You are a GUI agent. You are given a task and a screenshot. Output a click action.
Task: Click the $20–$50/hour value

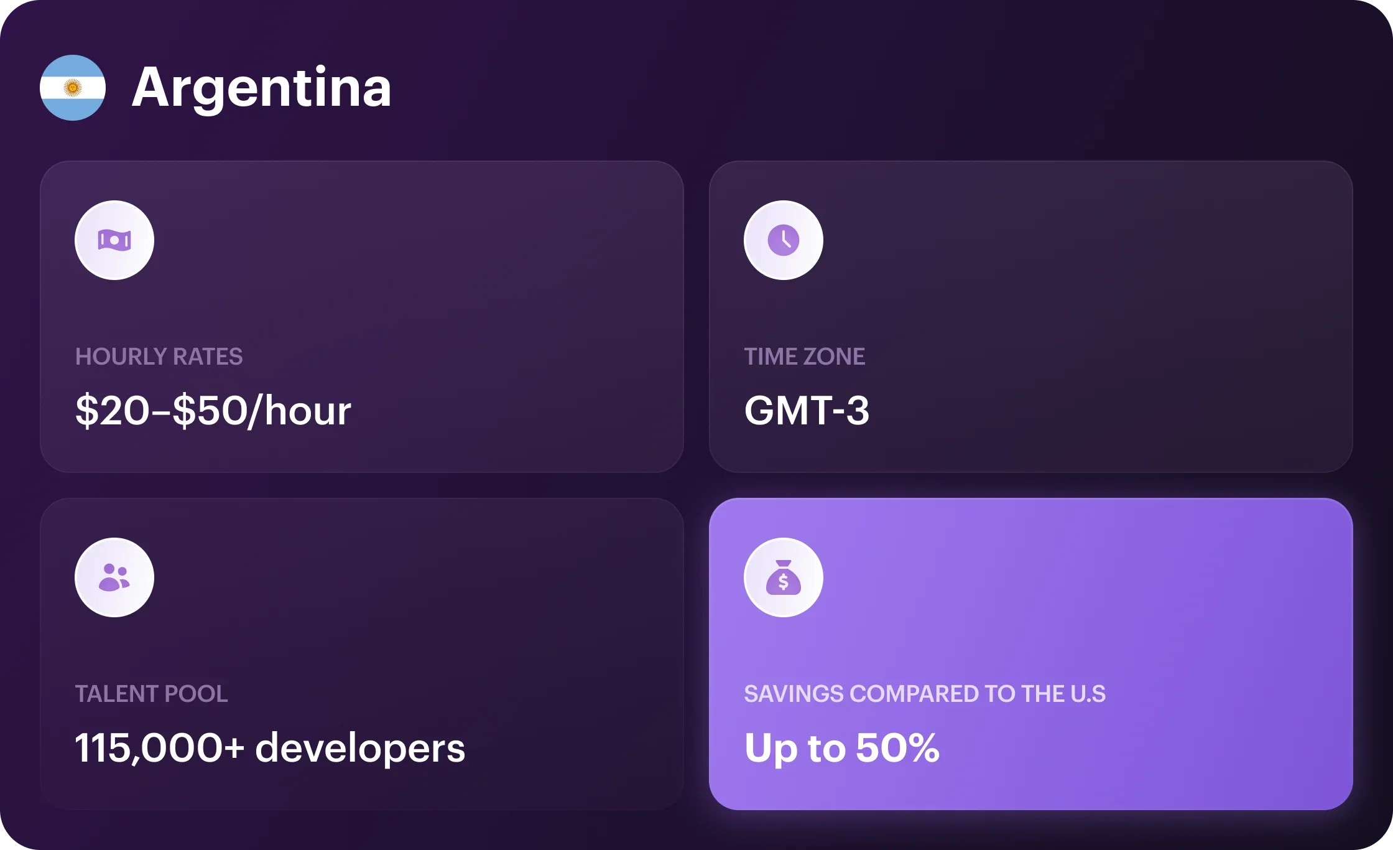click(213, 411)
